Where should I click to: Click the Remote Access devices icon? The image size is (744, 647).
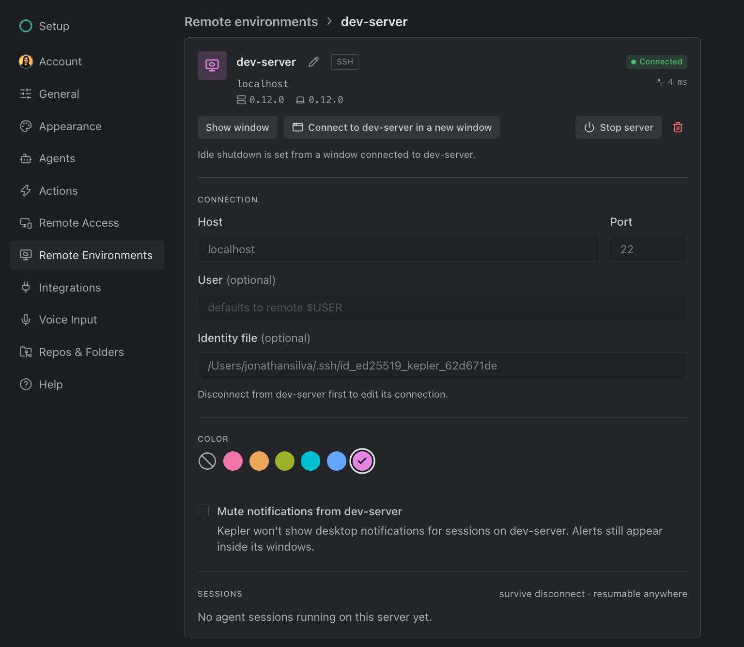tap(26, 223)
